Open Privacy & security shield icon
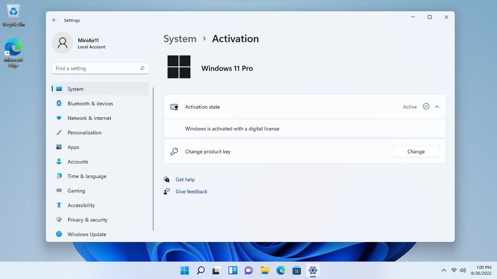 (59, 220)
